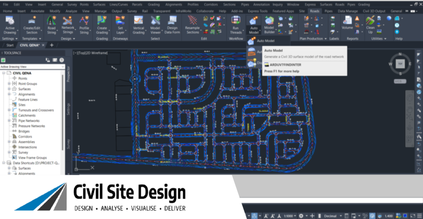Screen dimensions: 423x219
Task: Click the 2D Wireframe visual style label
Action: pos(97,53)
